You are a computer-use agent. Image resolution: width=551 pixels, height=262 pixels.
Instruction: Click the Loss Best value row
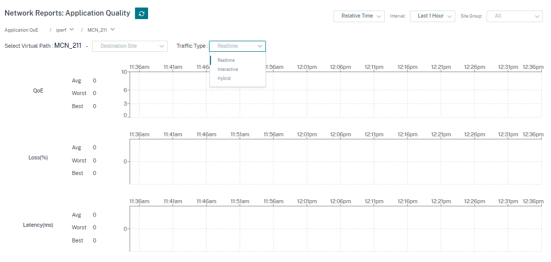(84, 173)
